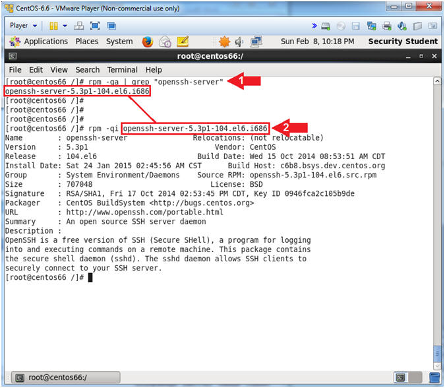Pause the virtual machine from the toolbar
This screenshot has width=445, height=388.
point(53,26)
